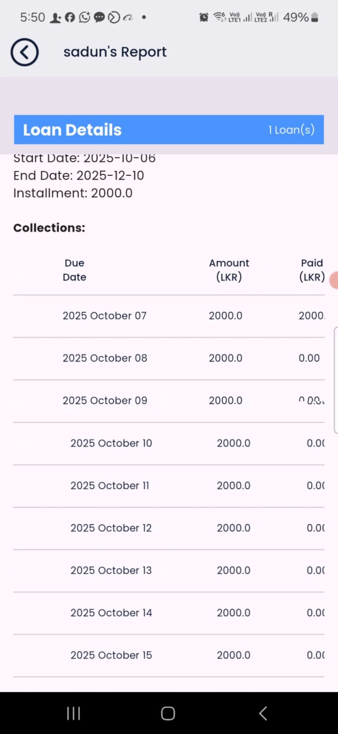Screen dimensions: 338x734
Task: Tap the chat bubble notification icon
Action: pos(99,17)
